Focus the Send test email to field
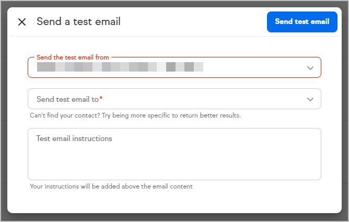This screenshot has height=222, width=349. [174, 99]
